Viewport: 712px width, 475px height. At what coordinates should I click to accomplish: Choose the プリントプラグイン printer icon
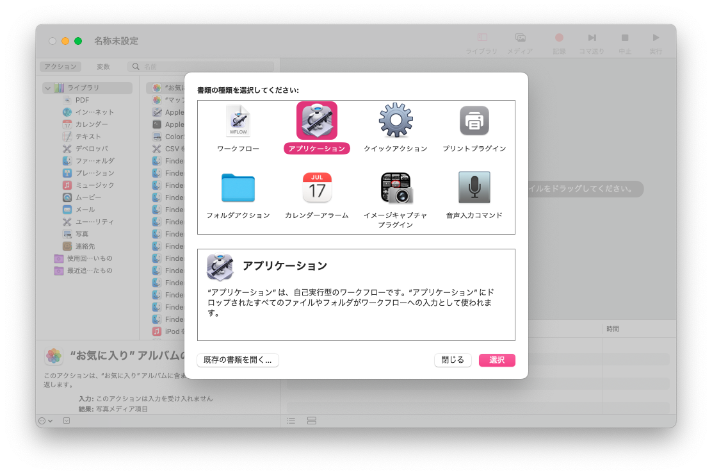(474, 121)
